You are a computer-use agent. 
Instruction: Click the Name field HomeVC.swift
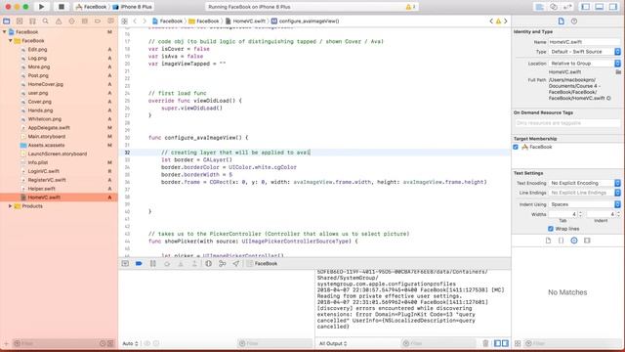pos(584,42)
